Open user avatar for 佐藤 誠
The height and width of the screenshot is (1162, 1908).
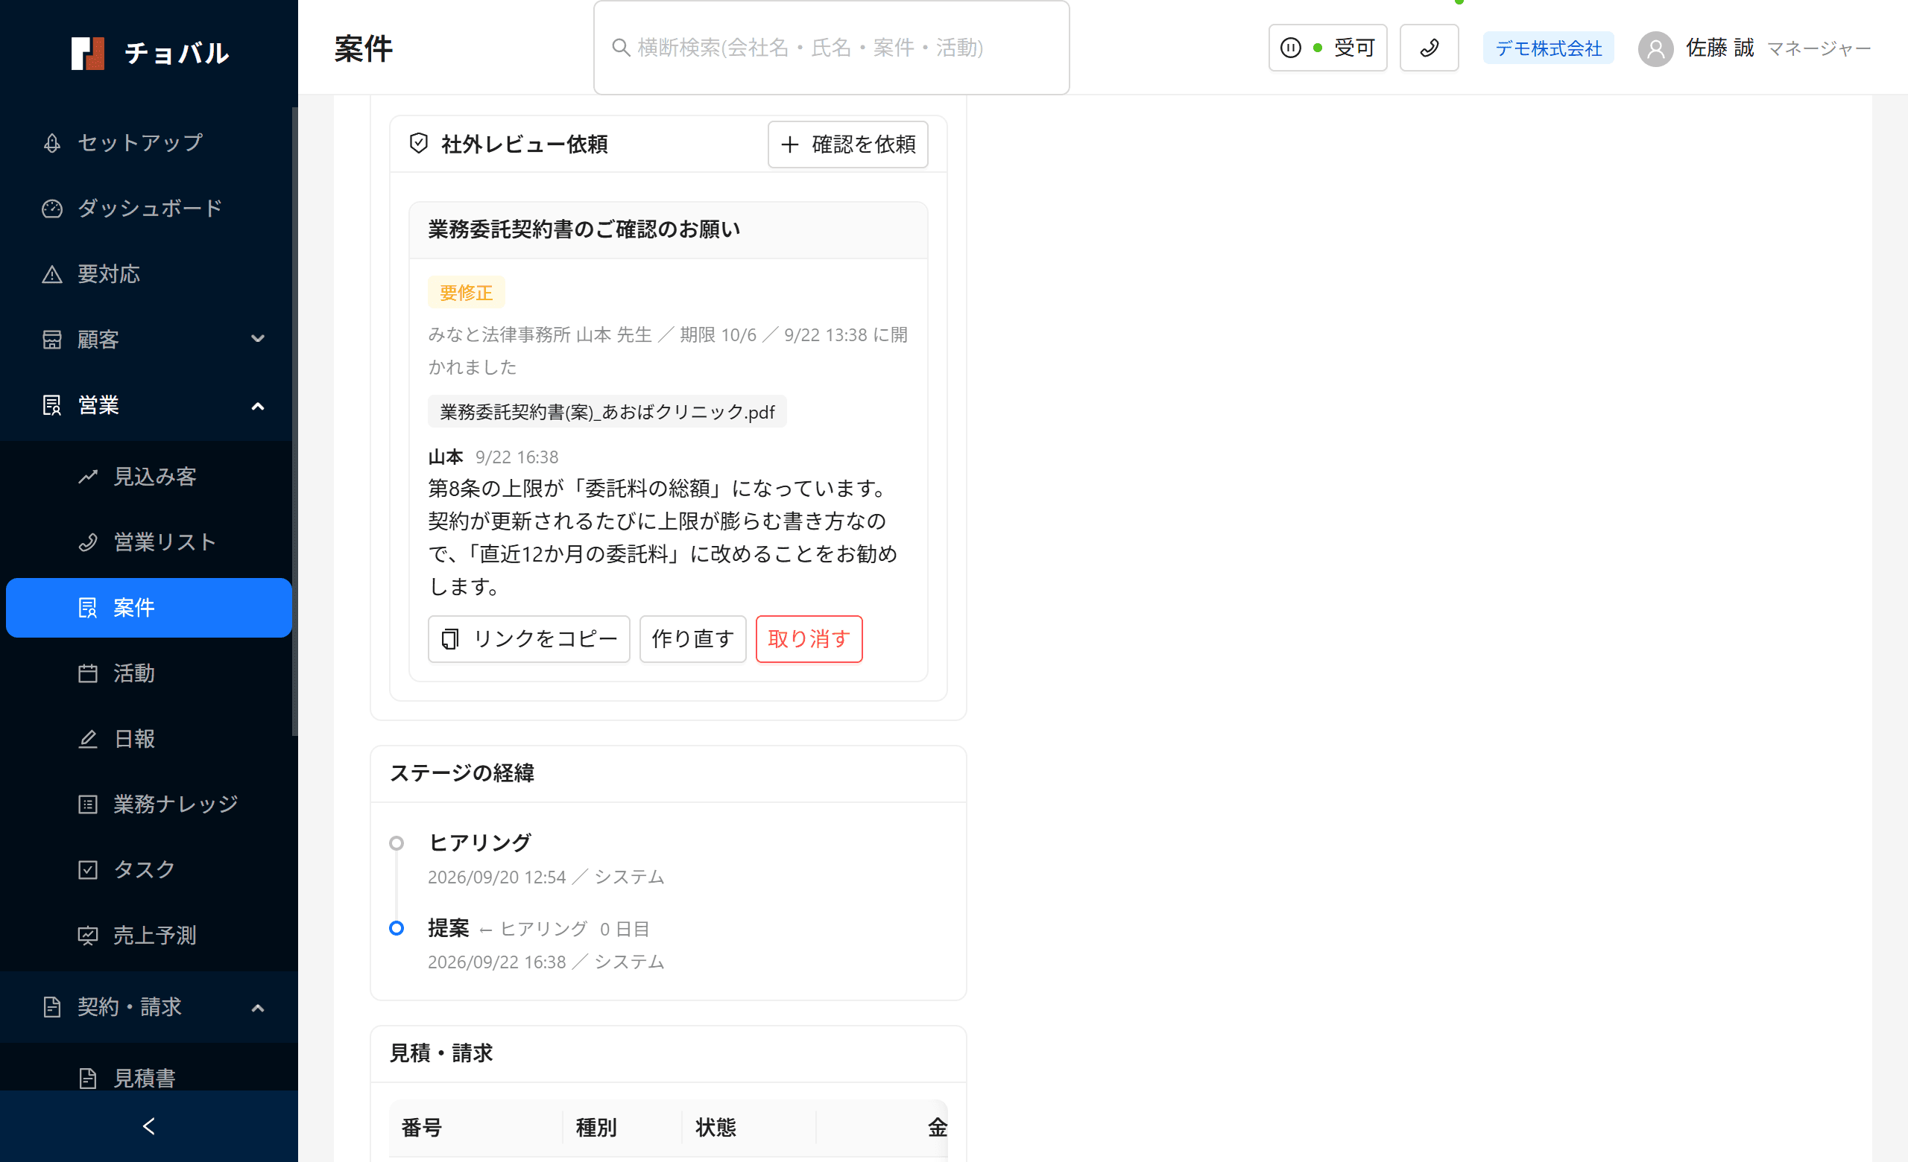point(1655,48)
